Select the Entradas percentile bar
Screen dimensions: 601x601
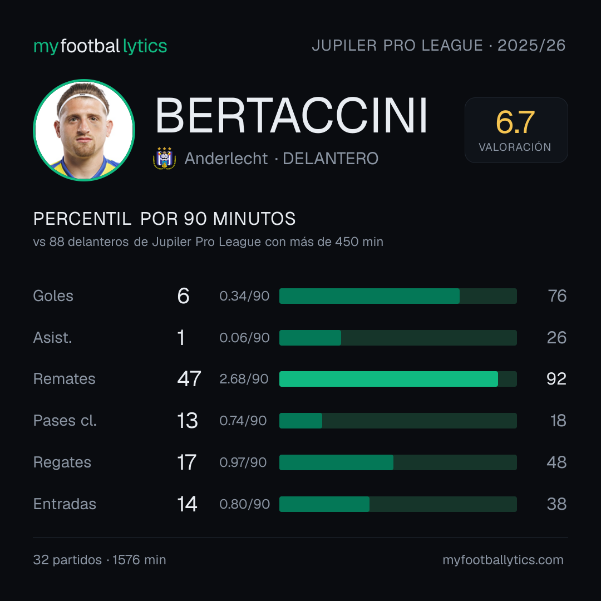coord(398,504)
